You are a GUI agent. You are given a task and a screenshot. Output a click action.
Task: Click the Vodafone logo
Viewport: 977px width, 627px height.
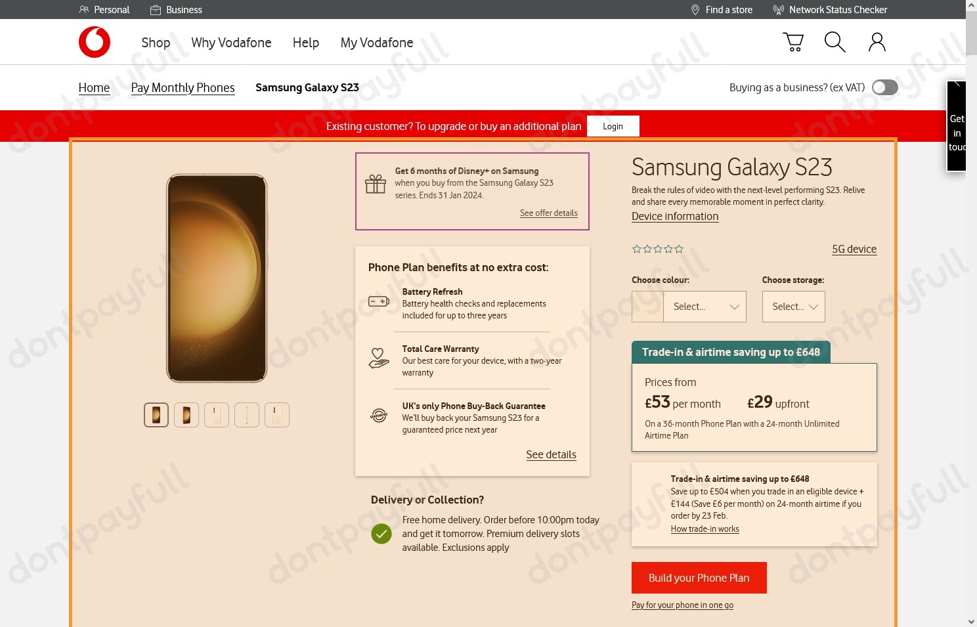(x=95, y=42)
